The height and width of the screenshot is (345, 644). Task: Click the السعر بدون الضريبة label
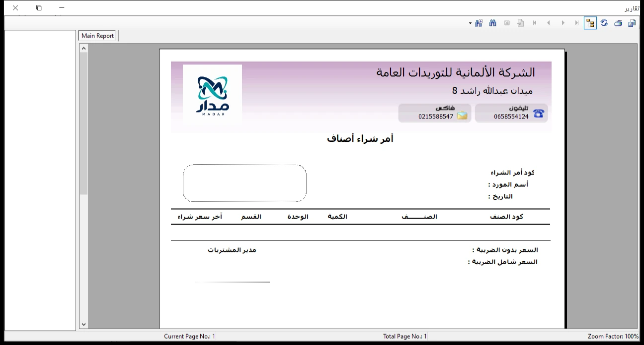(505, 250)
